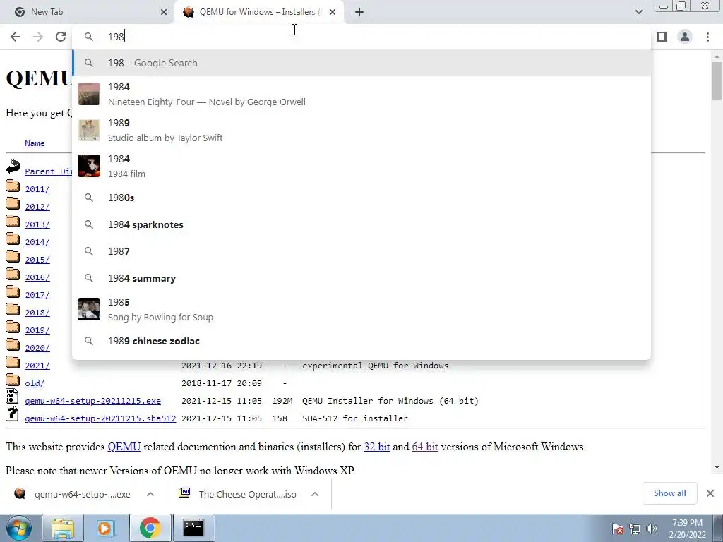The height and width of the screenshot is (542, 723).
Task: Open the 2013/ folder link
Action: tap(37, 224)
